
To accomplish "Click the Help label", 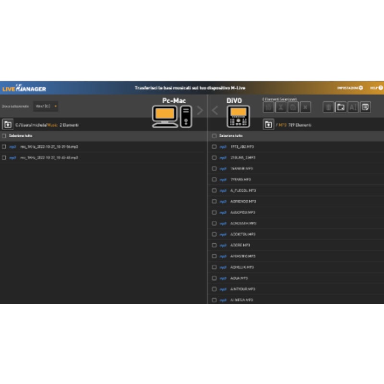I will [x=374, y=88].
